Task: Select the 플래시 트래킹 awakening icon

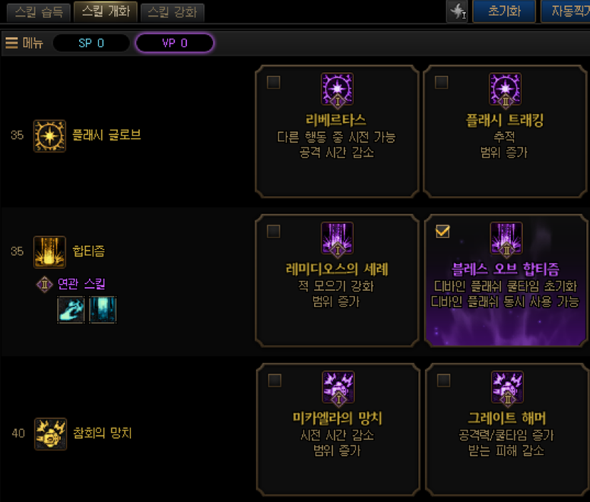Action: click(505, 89)
